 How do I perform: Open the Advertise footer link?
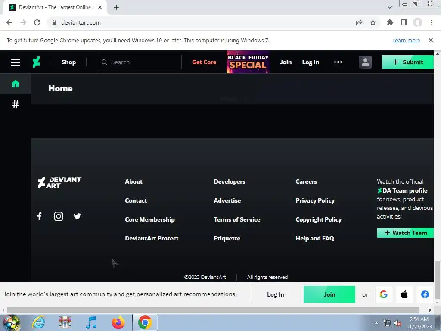(227, 200)
